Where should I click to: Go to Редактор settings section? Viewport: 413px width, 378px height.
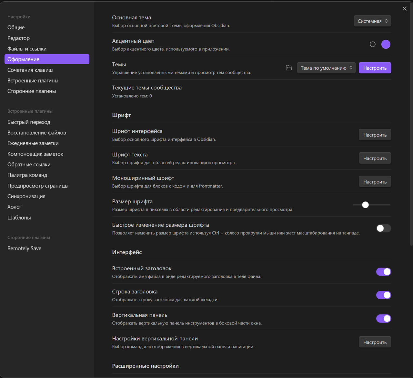click(19, 38)
